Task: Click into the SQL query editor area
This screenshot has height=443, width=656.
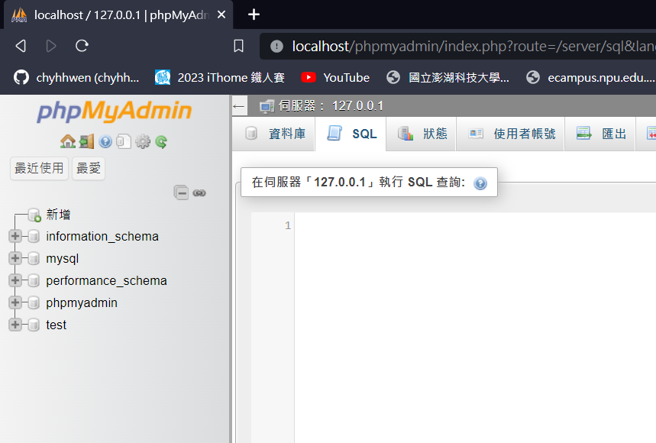Action: click(x=475, y=327)
